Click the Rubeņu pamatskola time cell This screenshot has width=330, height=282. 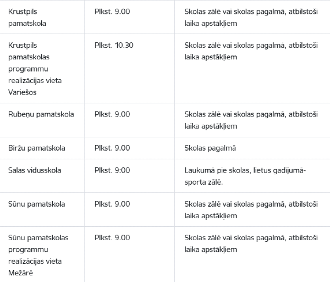coord(112,114)
